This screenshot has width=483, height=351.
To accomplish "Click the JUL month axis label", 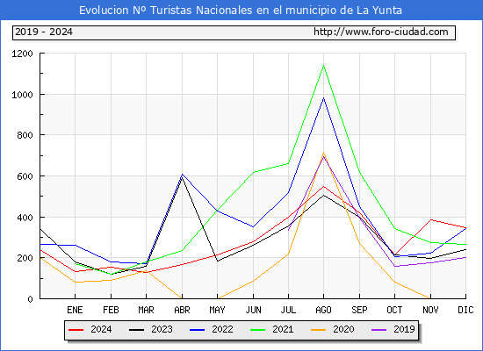I will coord(288,310).
